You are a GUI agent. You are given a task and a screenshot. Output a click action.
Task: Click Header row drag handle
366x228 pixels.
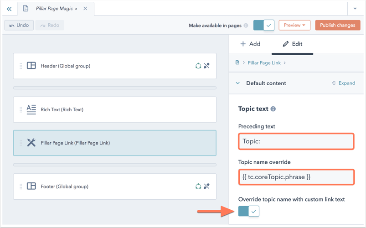coord(21,66)
